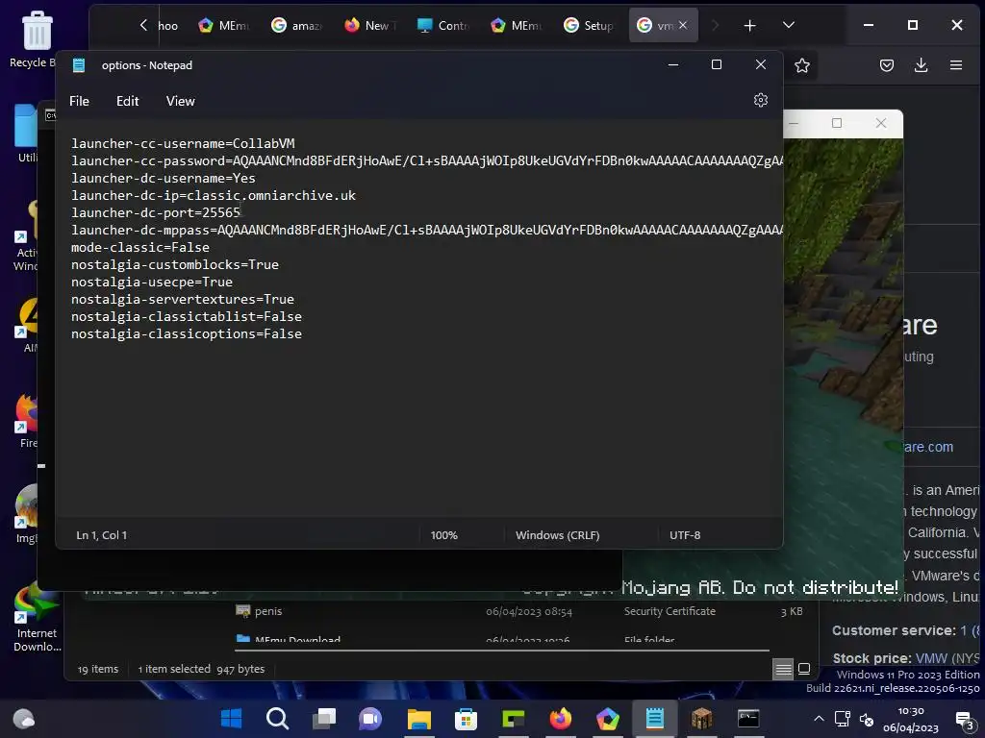The width and height of the screenshot is (985, 738).
Task: Click muted volume icon in system tray
Action: point(867,719)
